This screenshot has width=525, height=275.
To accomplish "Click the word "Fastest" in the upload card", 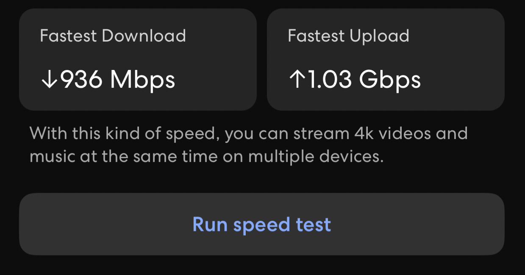I will [x=316, y=36].
